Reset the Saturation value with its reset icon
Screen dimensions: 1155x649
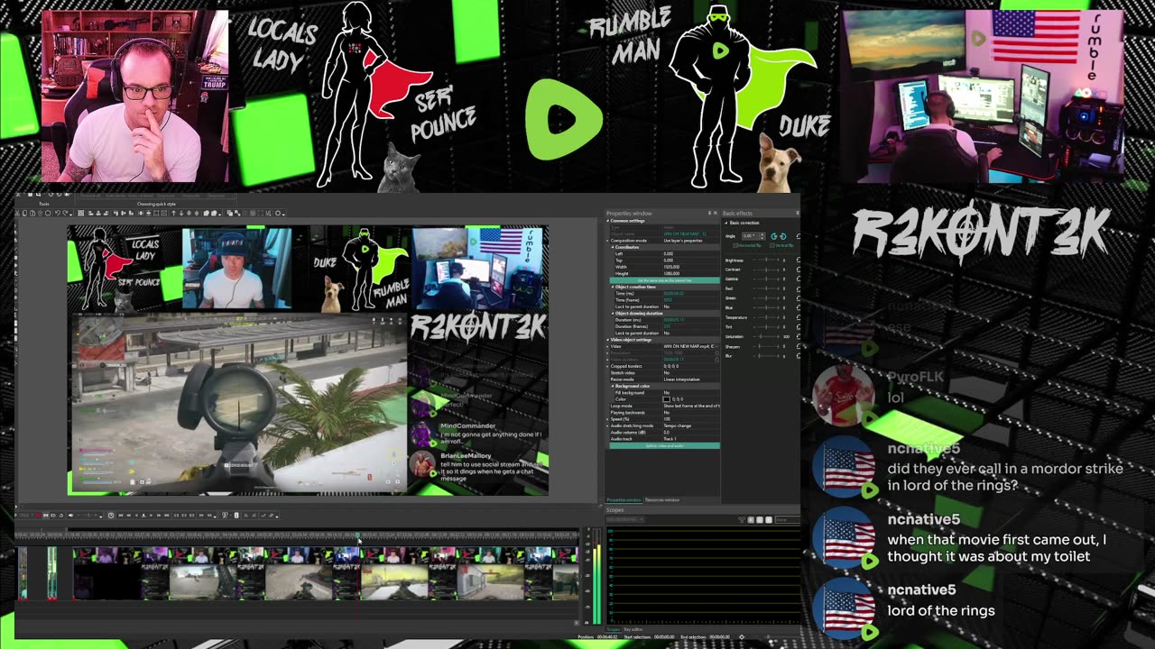click(799, 336)
